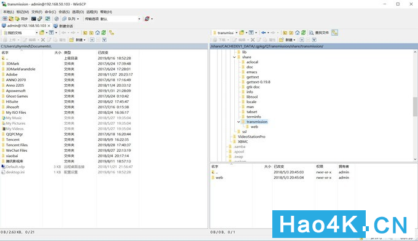This screenshot has height=241, width=418.
Task: Go to remote root directory icon
Action: point(291,33)
